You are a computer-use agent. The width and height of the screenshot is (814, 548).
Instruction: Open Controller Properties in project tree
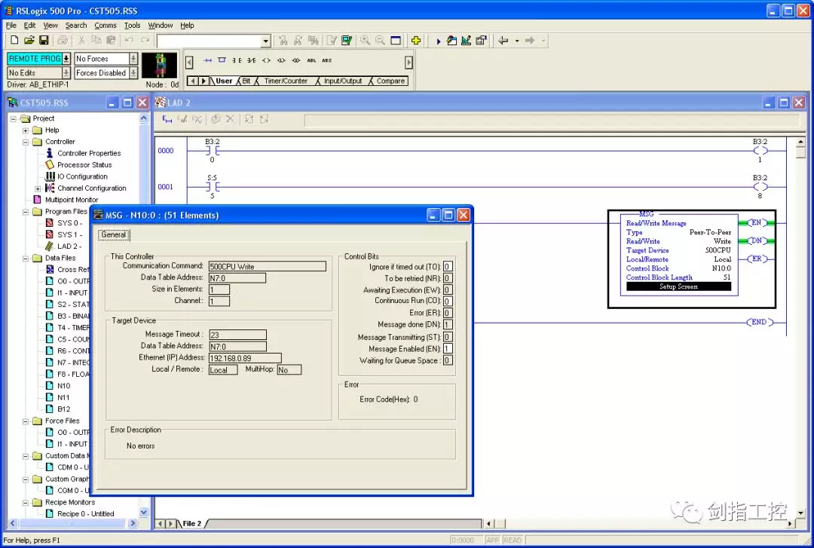click(x=89, y=153)
